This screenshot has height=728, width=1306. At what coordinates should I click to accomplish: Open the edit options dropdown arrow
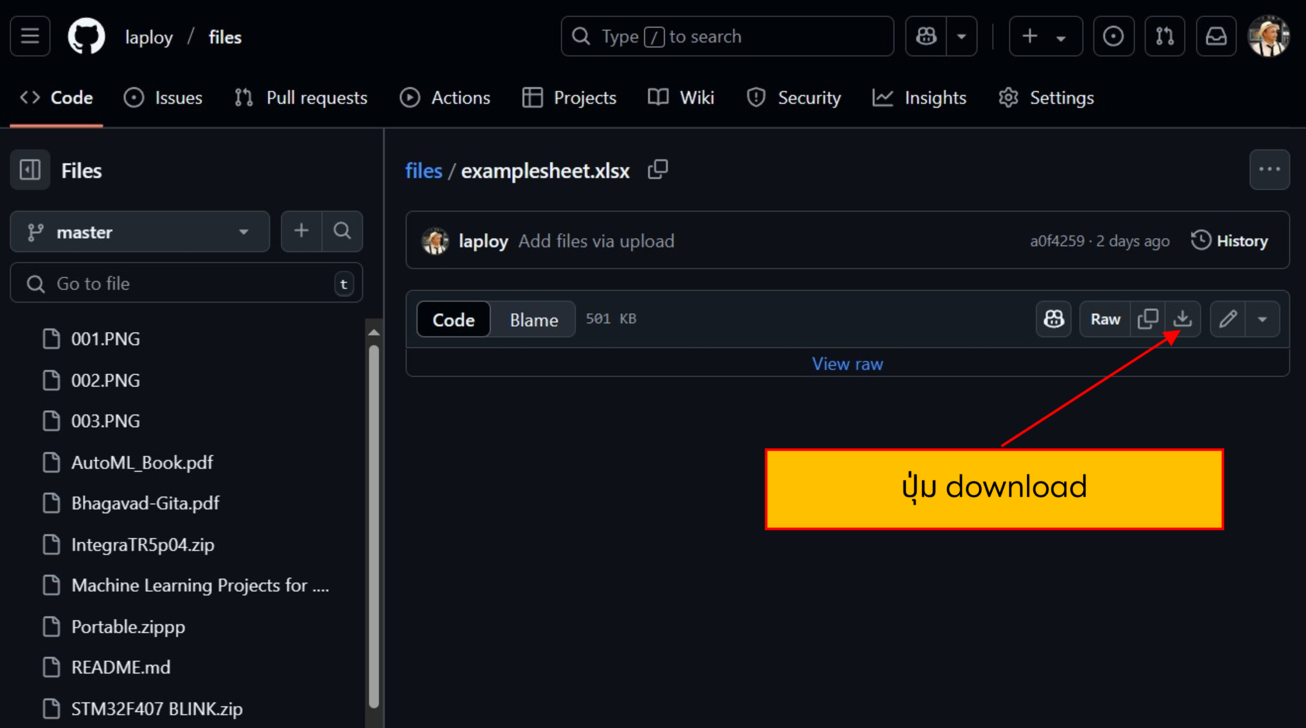point(1262,319)
